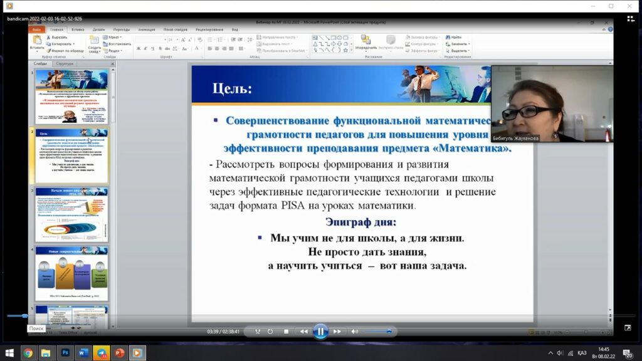The height and width of the screenshot is (361, 642).
Task: Toggle shuffle in the media player
Action: 258,332
